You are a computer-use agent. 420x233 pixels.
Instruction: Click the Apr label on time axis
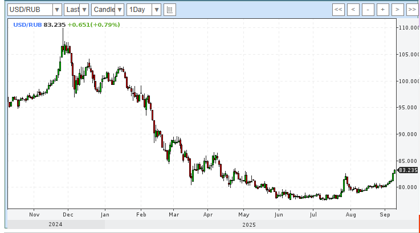coord(208,215)
